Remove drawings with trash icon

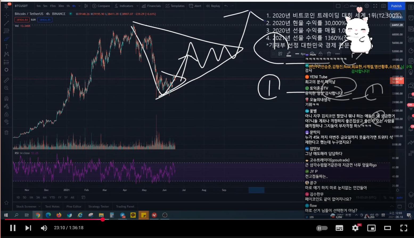[6, 132]
